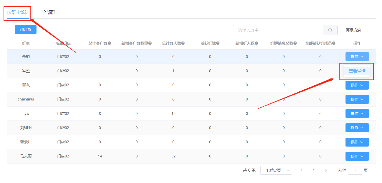Screen dimensions: 382x183
Task: Go to previous page arrow
Action: click(301, 170)
